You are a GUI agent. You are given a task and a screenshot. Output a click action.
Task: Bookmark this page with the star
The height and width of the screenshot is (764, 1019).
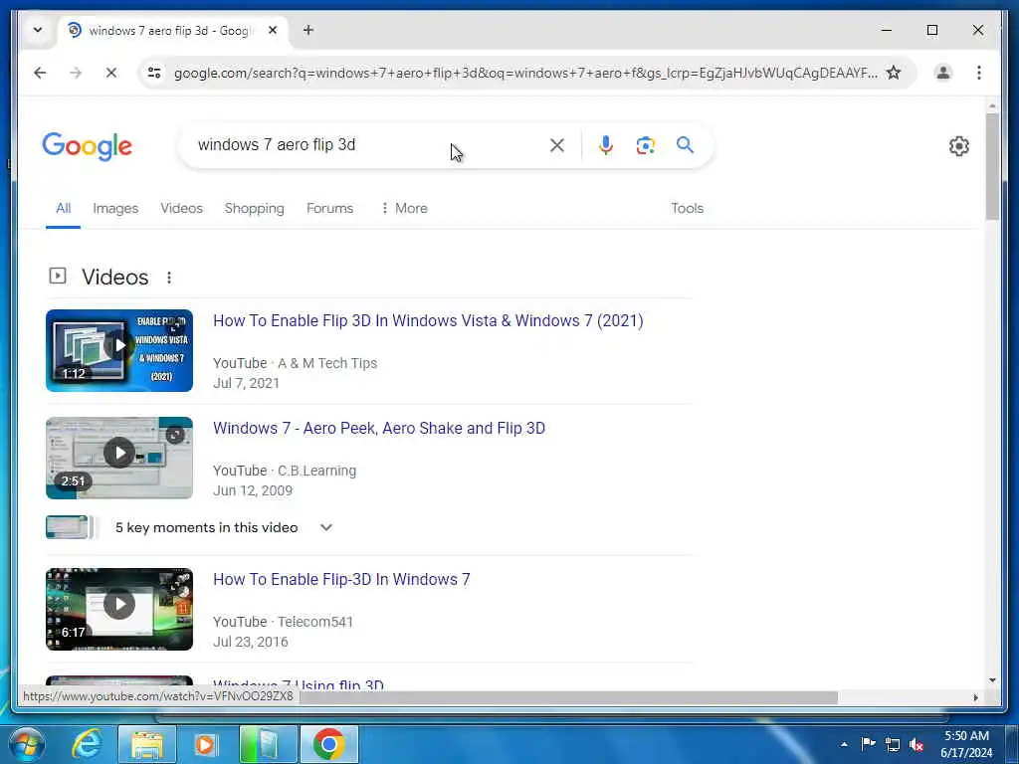click(x=894, y=73)
